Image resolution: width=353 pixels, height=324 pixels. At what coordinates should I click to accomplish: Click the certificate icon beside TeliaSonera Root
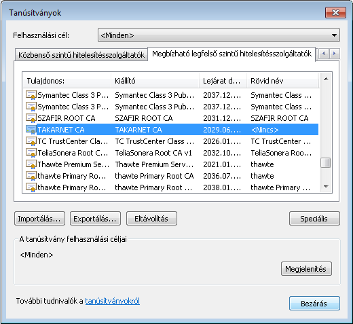(x=31, y=153)
